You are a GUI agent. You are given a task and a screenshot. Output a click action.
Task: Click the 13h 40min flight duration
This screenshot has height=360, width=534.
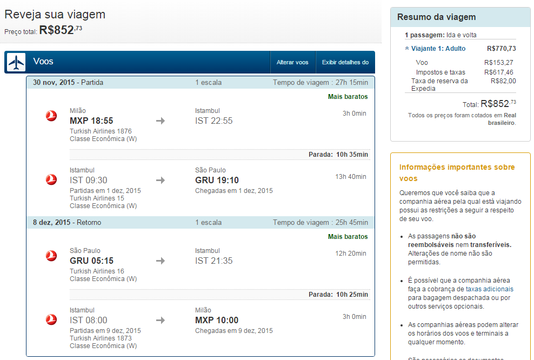point(351,177)
